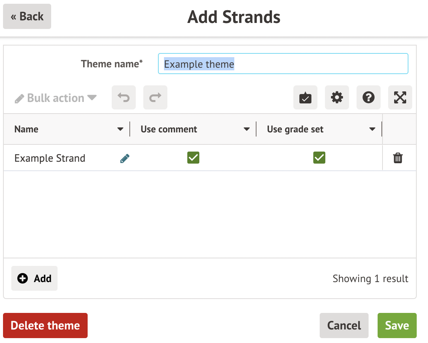Go Back to previous page
Image resolution: width=428 pixels, height=343 pixels.
tap(27, 17)
